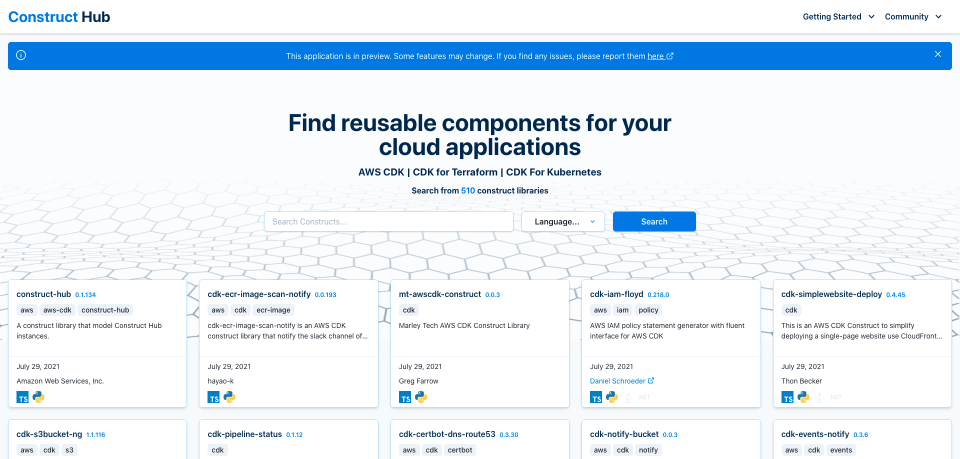Viewport: 960px width, 459px height.
Task: Select the 'cdk' tag on mt-awscdk-construct card
Action: (x=409, y=310)
